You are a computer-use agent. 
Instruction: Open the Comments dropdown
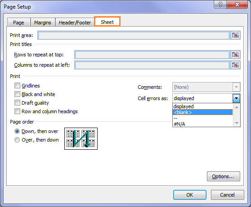[236, 87]
